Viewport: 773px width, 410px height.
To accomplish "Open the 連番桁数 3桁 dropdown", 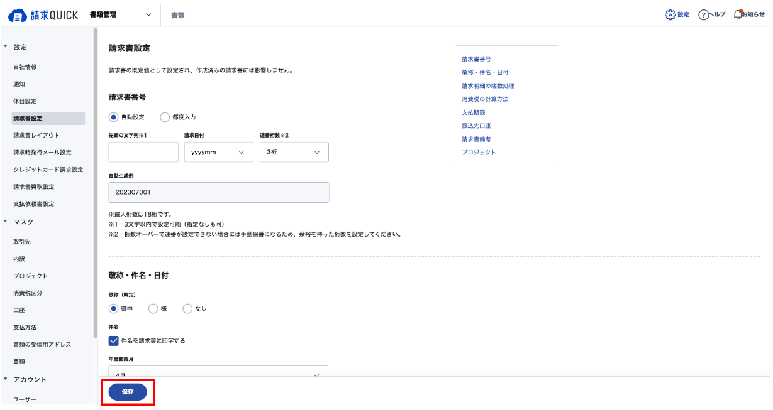I will tap(294, 152).
